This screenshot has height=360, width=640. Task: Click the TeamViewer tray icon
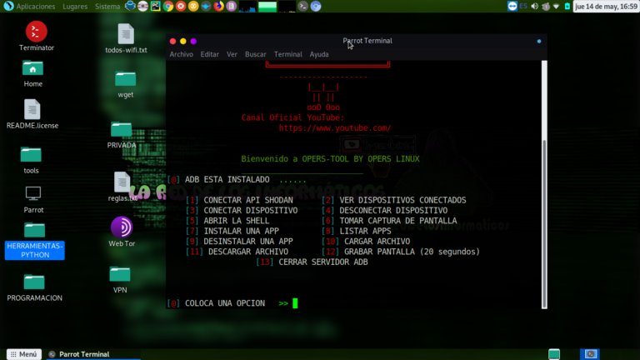tap(512, 6)
